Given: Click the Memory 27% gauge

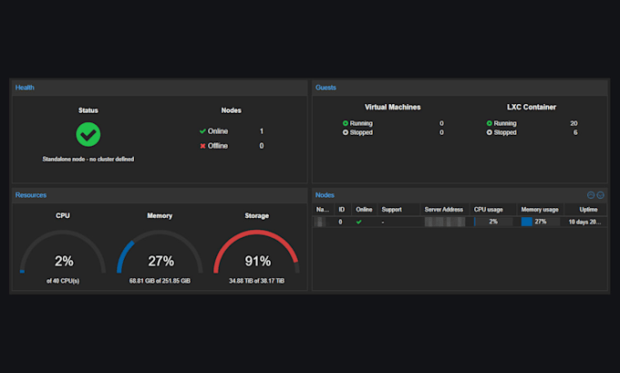Looking at the screenshot, I should [160, 252].
